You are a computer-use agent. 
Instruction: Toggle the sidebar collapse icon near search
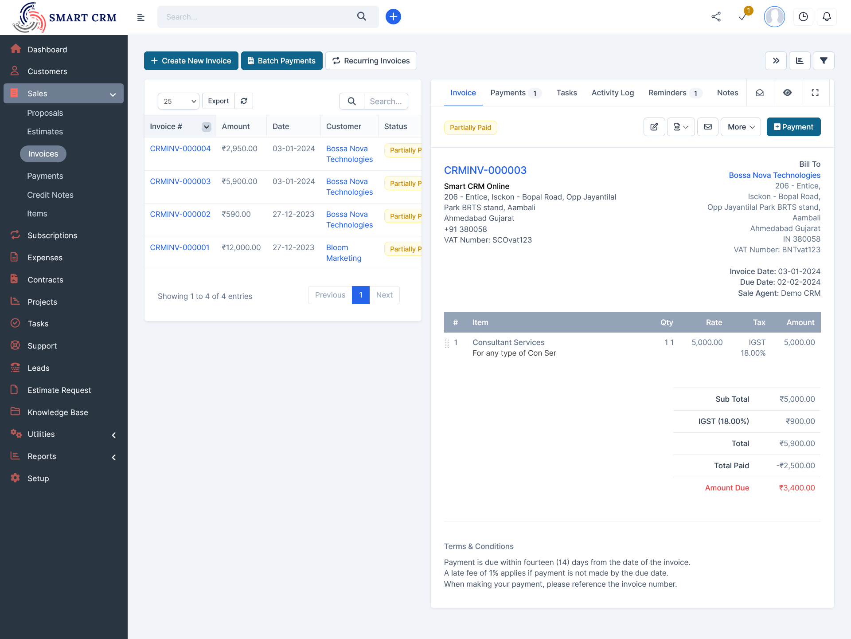pyautogui.click(x=141, y=17)
